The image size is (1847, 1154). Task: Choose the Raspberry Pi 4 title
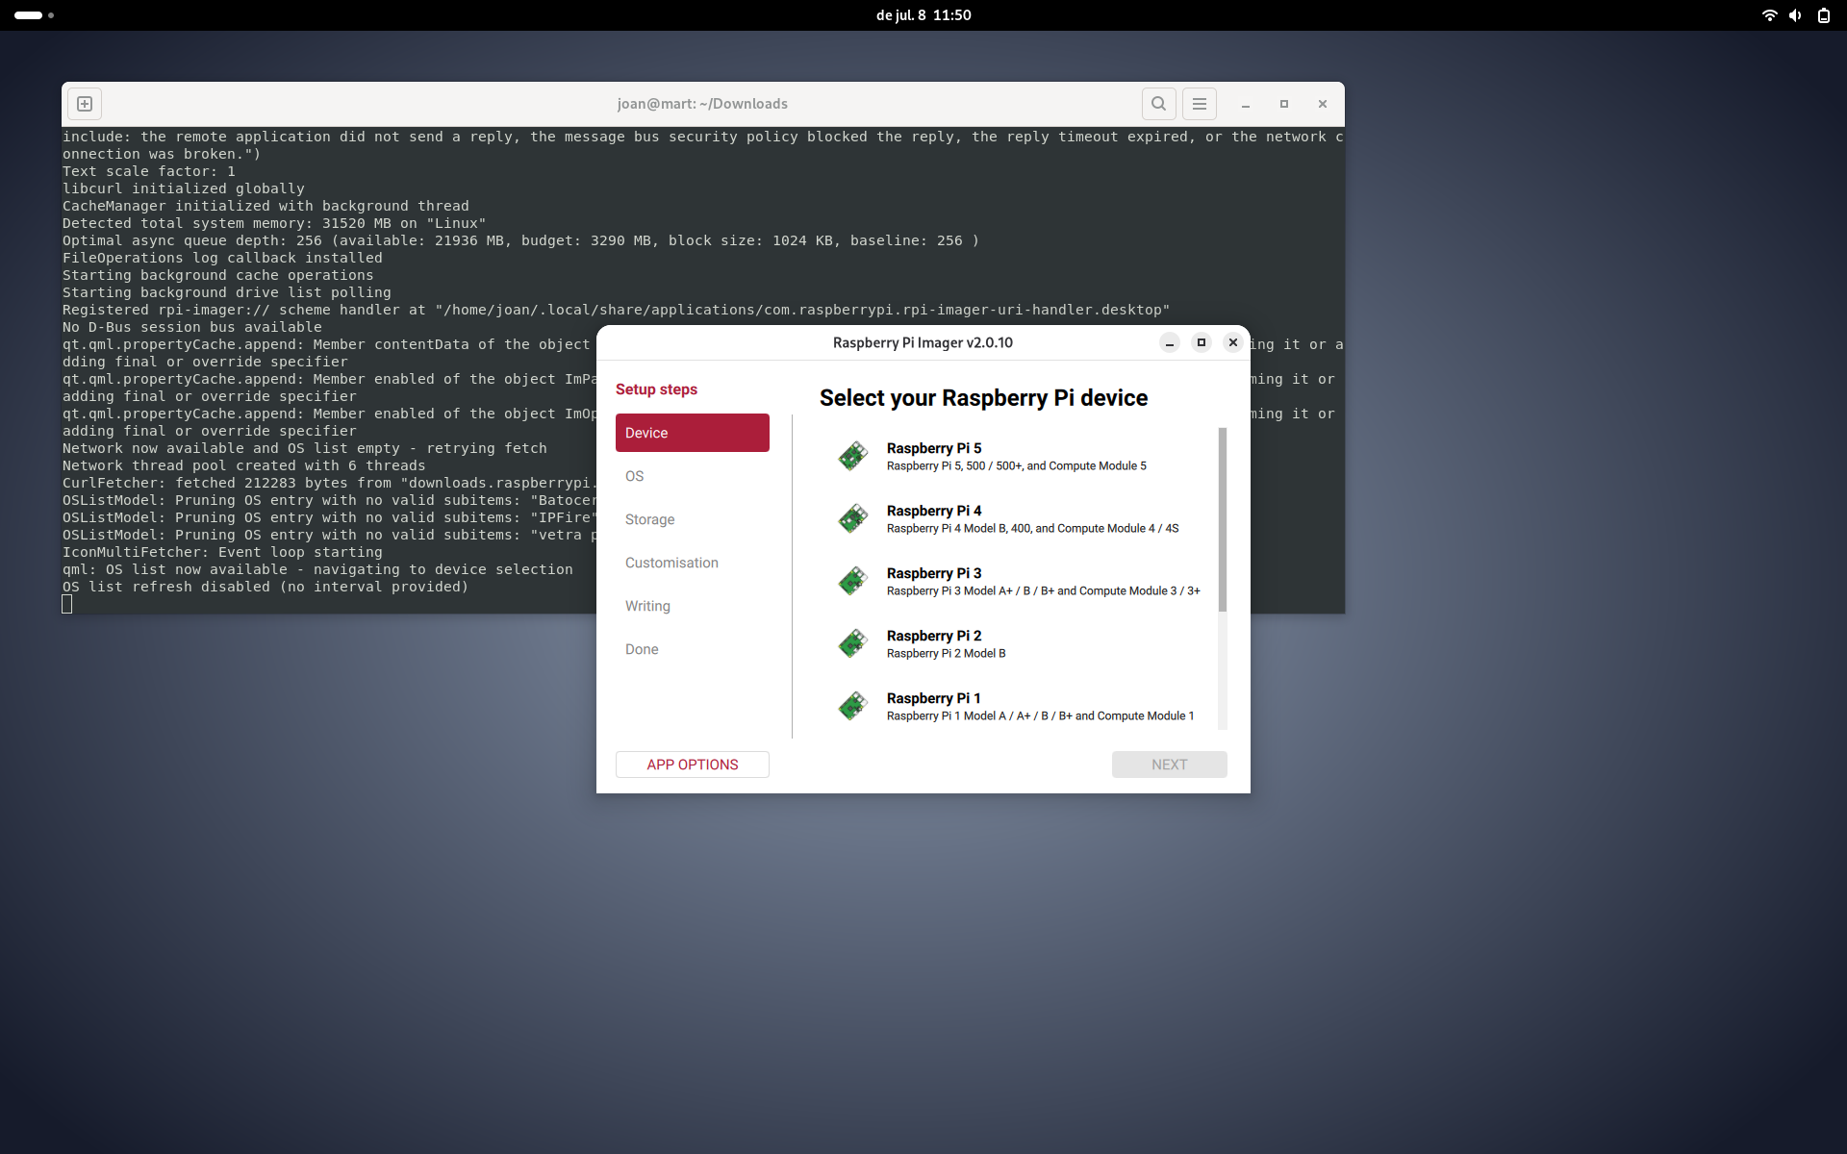coord(934,511)
